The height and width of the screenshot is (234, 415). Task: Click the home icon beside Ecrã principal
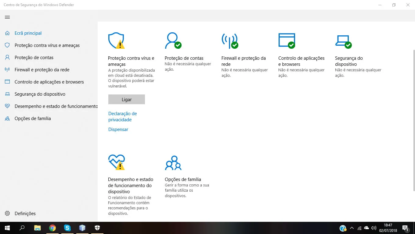pos(7,33)
